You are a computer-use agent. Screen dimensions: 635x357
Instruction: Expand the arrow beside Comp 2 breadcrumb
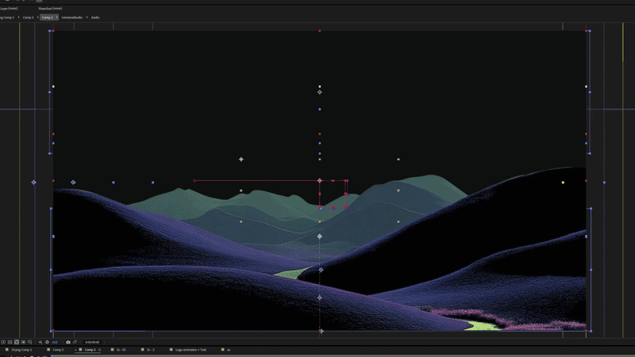(x=57, y=17)
